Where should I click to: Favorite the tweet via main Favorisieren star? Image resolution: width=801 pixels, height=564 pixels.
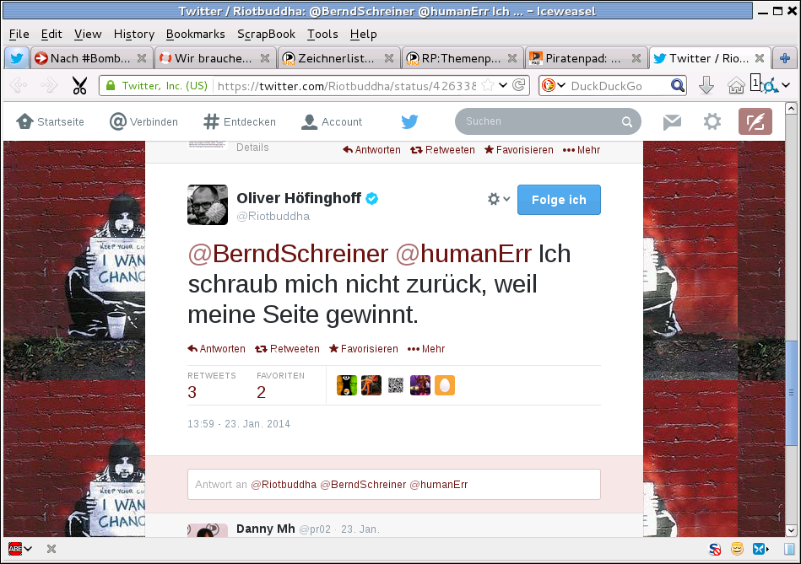pyautogui.click(x=363, y=349)
